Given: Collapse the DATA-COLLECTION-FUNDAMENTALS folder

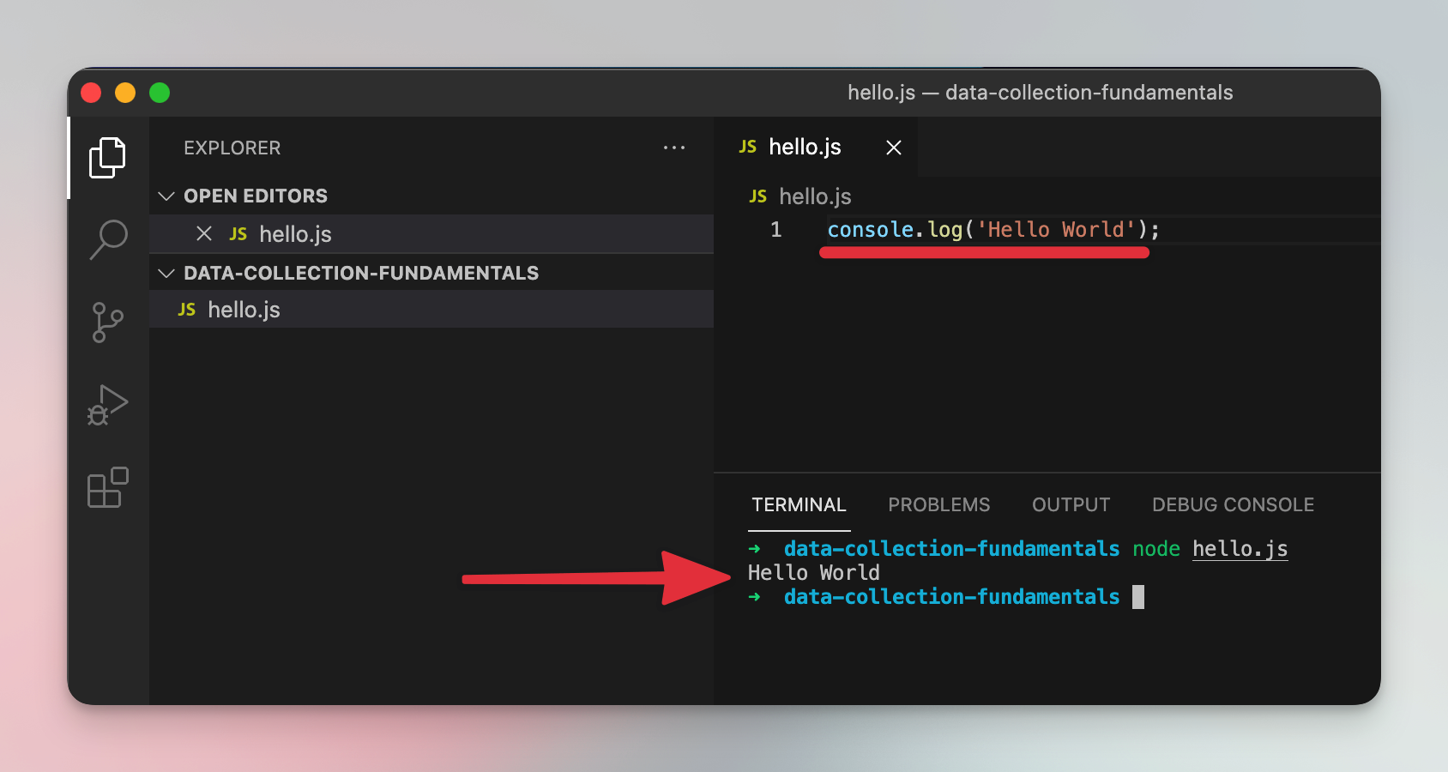Looking at the screenshot, I should (166, 272).
